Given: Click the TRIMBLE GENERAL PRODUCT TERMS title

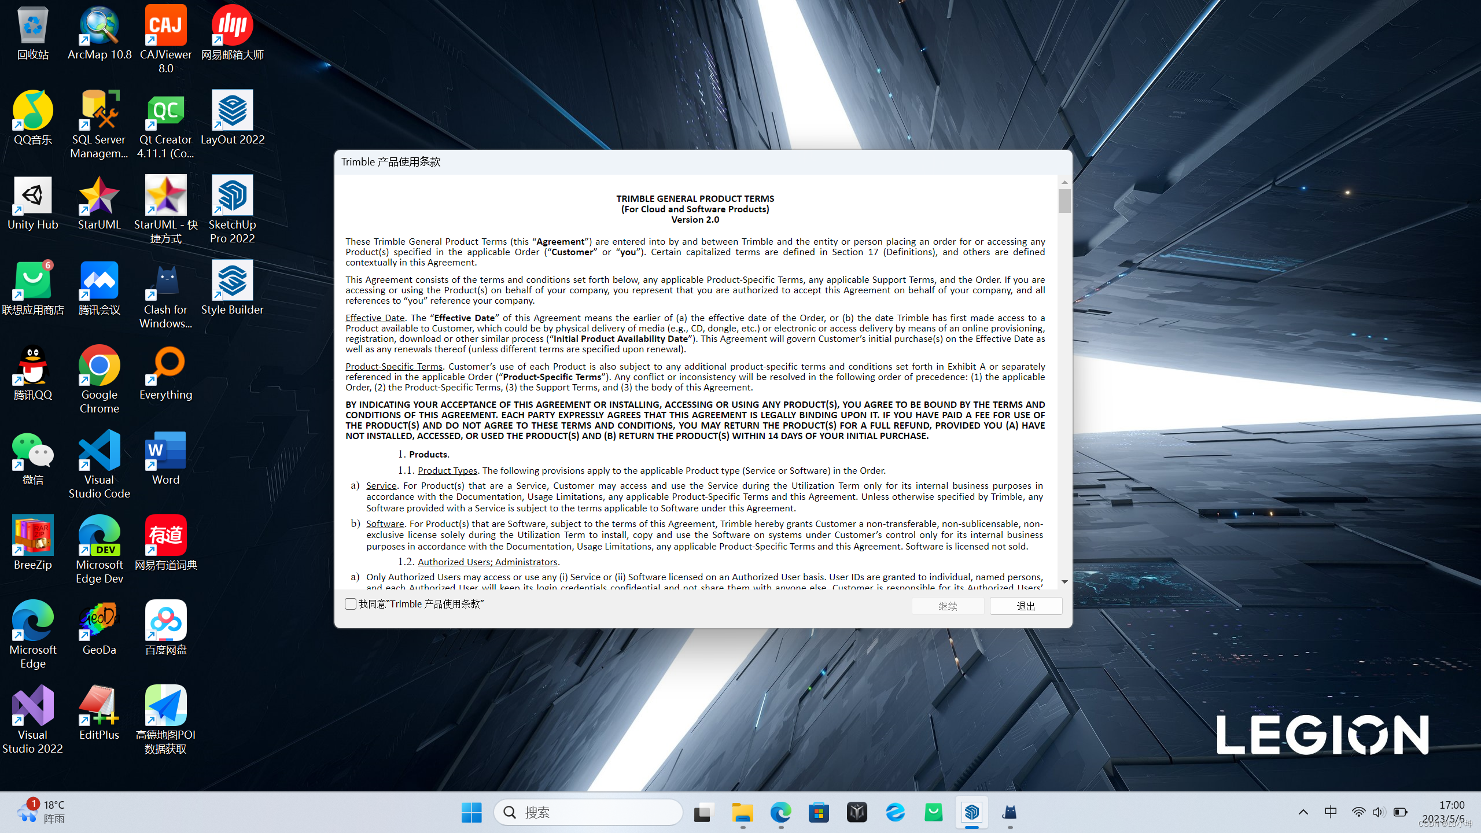Looking at the screenshot, I should (x=695, y=198).
